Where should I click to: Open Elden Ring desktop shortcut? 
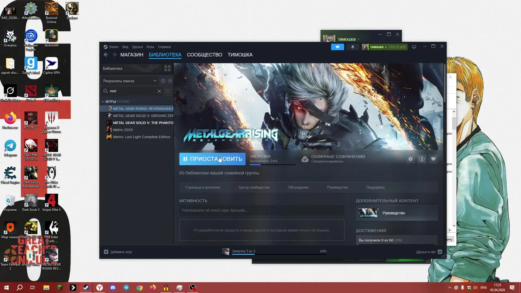pos(51,93)
